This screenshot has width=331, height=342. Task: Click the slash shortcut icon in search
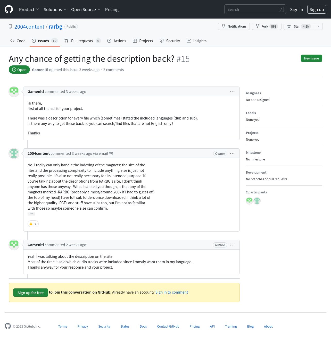point(281,9)
